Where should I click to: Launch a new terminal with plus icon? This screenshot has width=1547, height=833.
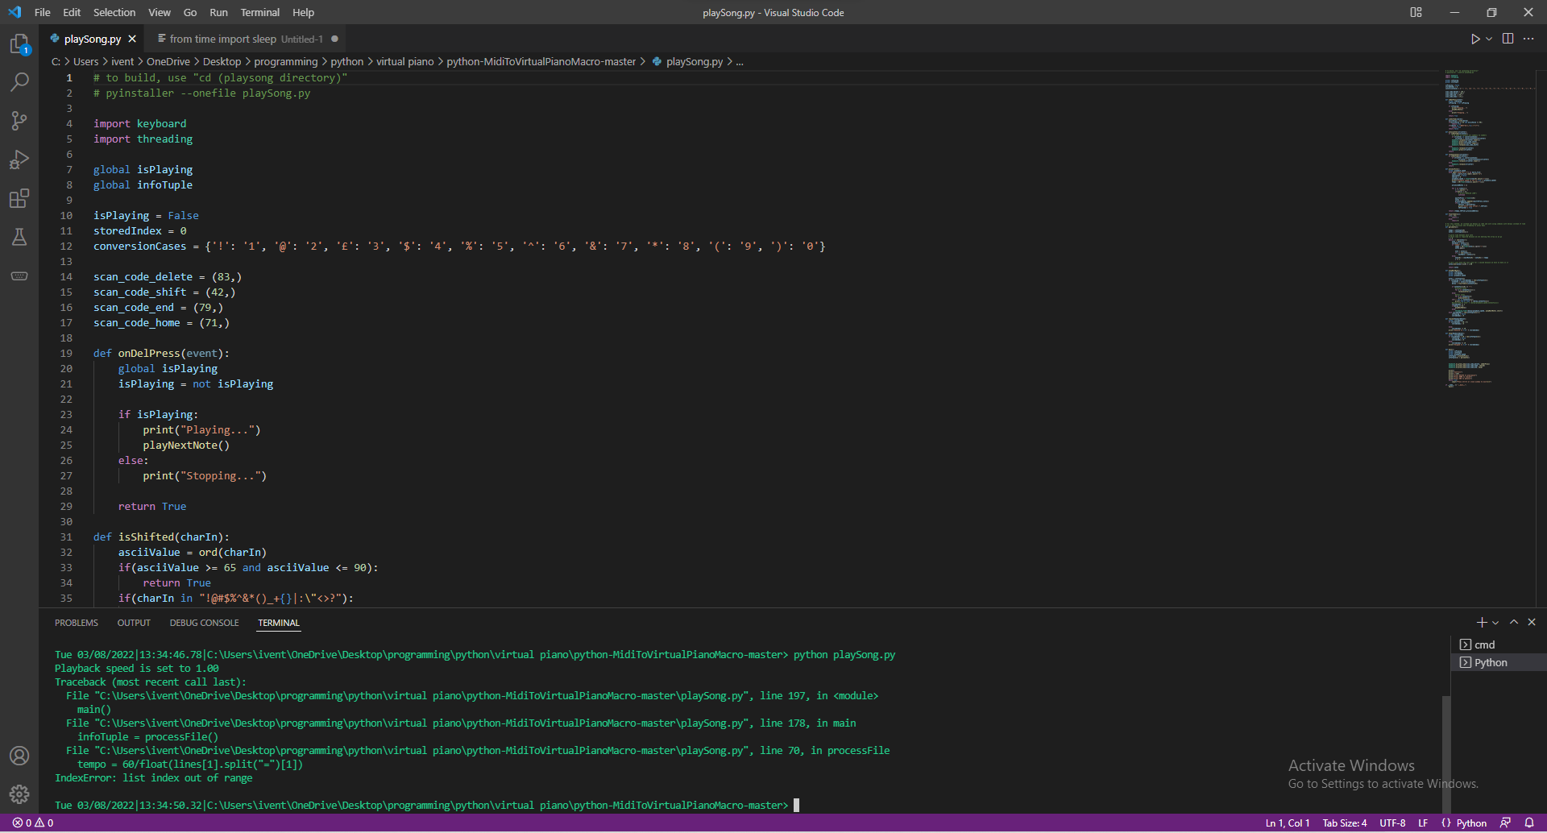click(x=1480, y=622)
